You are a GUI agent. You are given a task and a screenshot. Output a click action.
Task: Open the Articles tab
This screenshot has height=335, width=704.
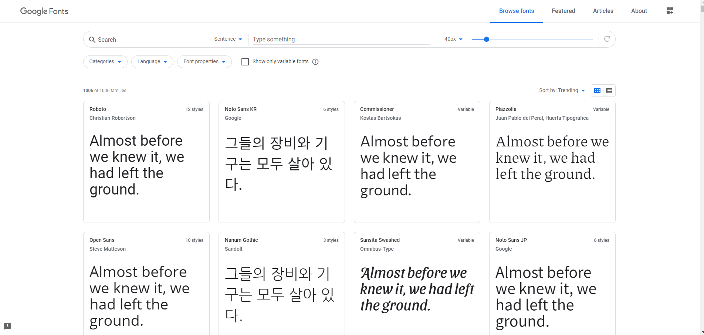point(603,11)
